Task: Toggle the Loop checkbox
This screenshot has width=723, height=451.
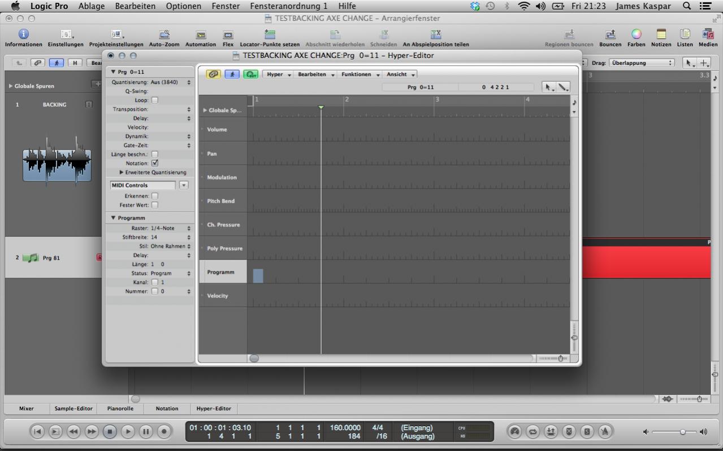Action: coord(155,100)
